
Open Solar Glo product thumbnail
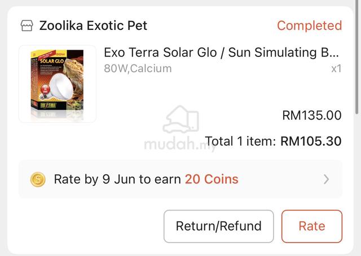(x=58, y=84)
